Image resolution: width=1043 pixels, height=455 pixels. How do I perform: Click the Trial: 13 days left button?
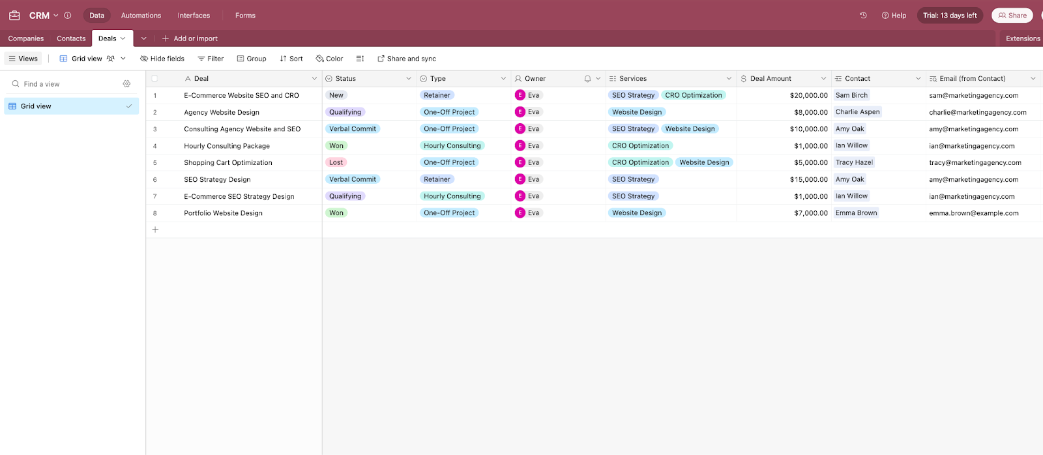coord(950,15)
